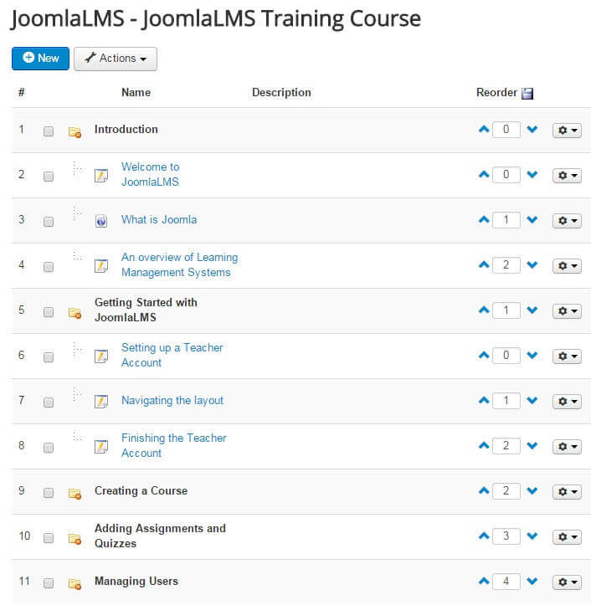Open gear menu for Managing Users
The height and width of the screenshot is (605, 591).
[567, 582]
